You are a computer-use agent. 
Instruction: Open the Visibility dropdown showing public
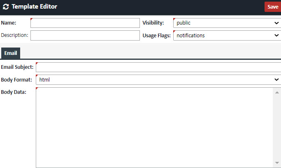227,23
